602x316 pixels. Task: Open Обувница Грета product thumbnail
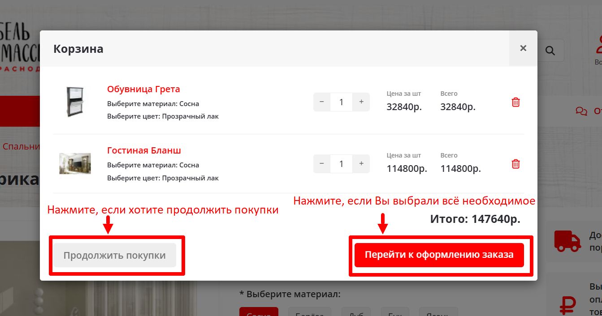(75, 102)
